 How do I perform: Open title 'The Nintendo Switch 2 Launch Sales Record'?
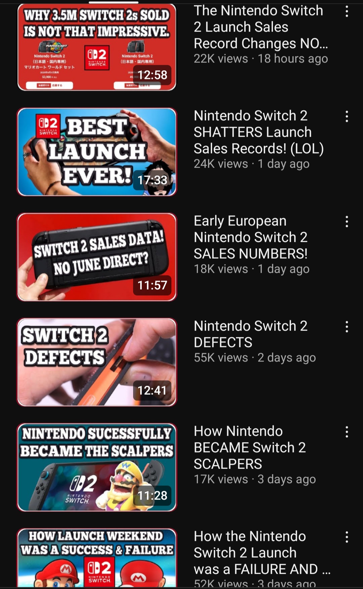coord(260,27)
